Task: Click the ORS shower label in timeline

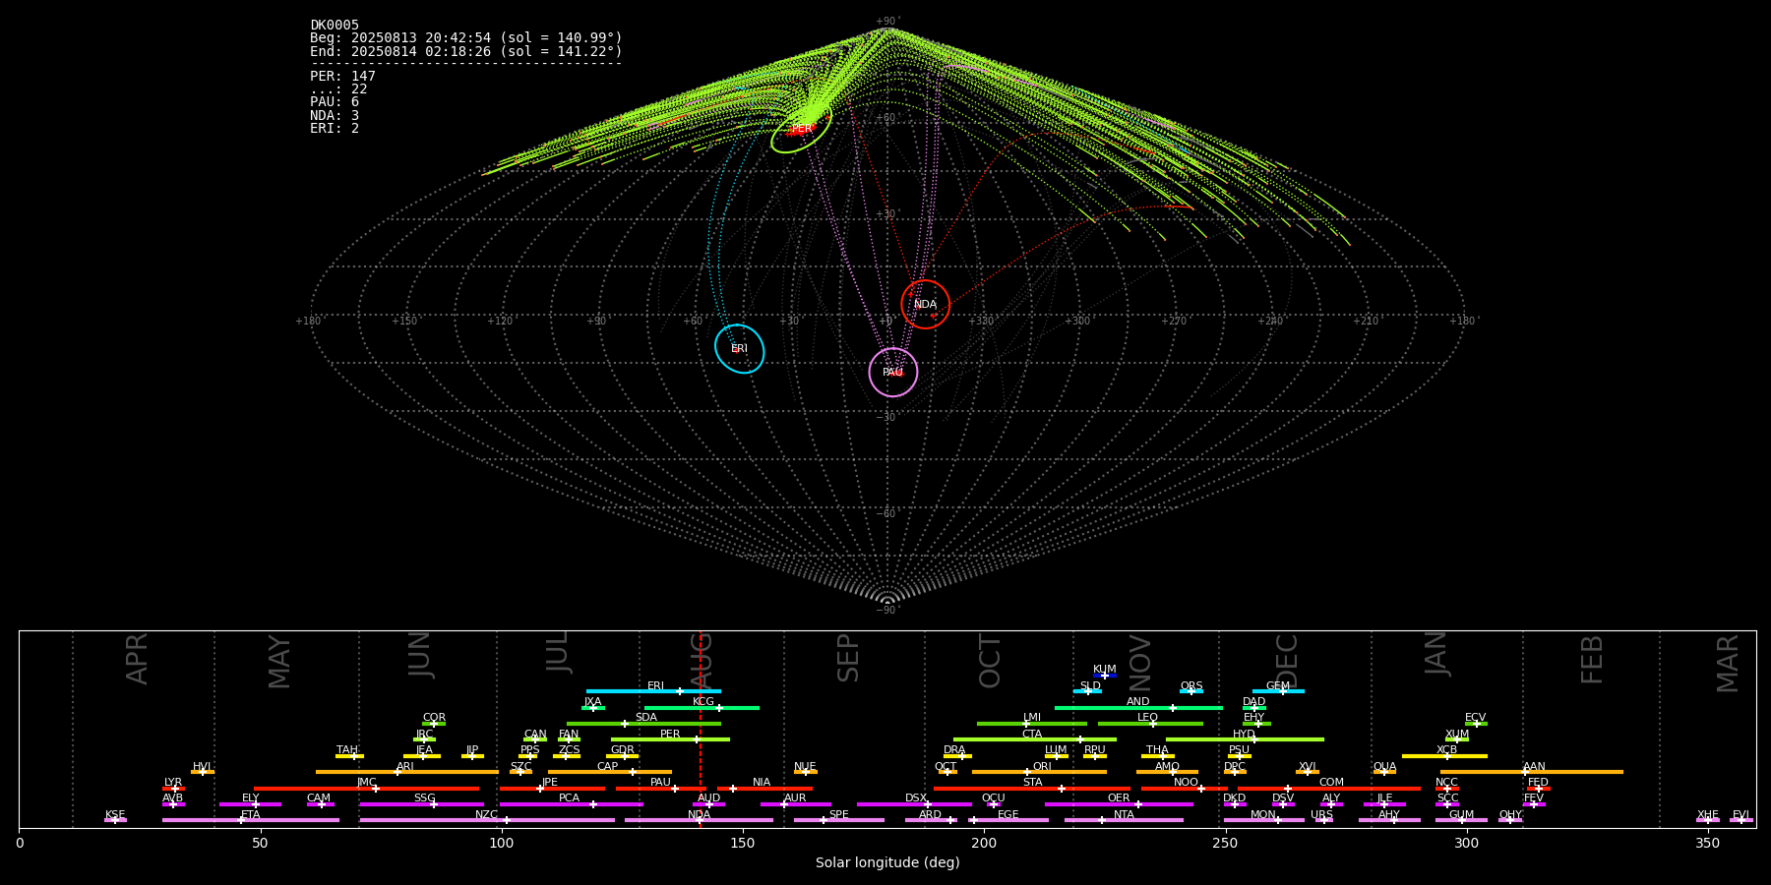Action: tap(1191, 685)
